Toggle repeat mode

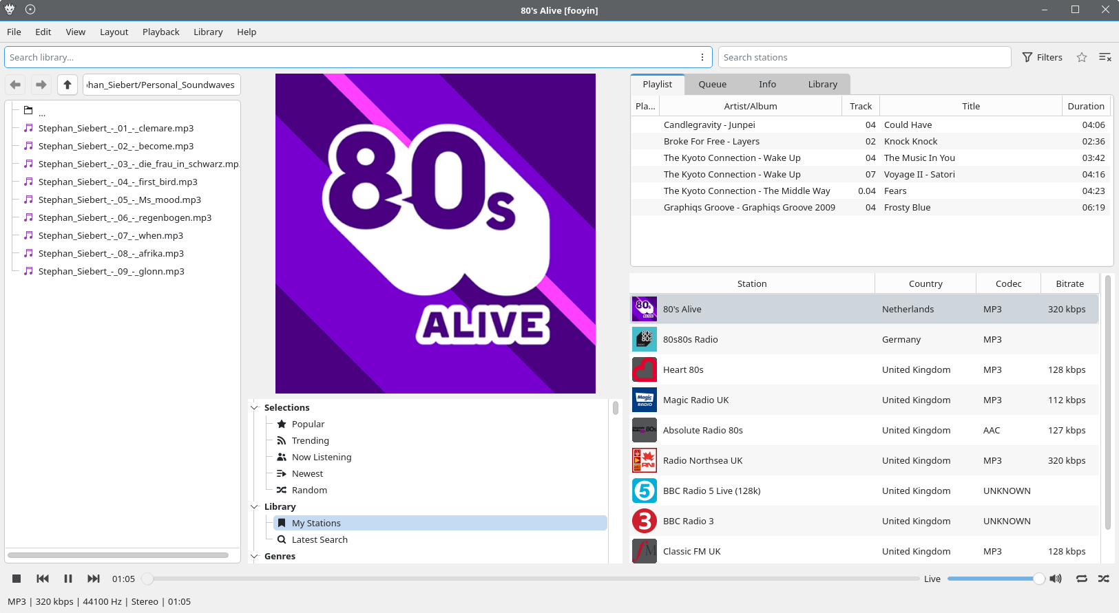coord(1082,579)
